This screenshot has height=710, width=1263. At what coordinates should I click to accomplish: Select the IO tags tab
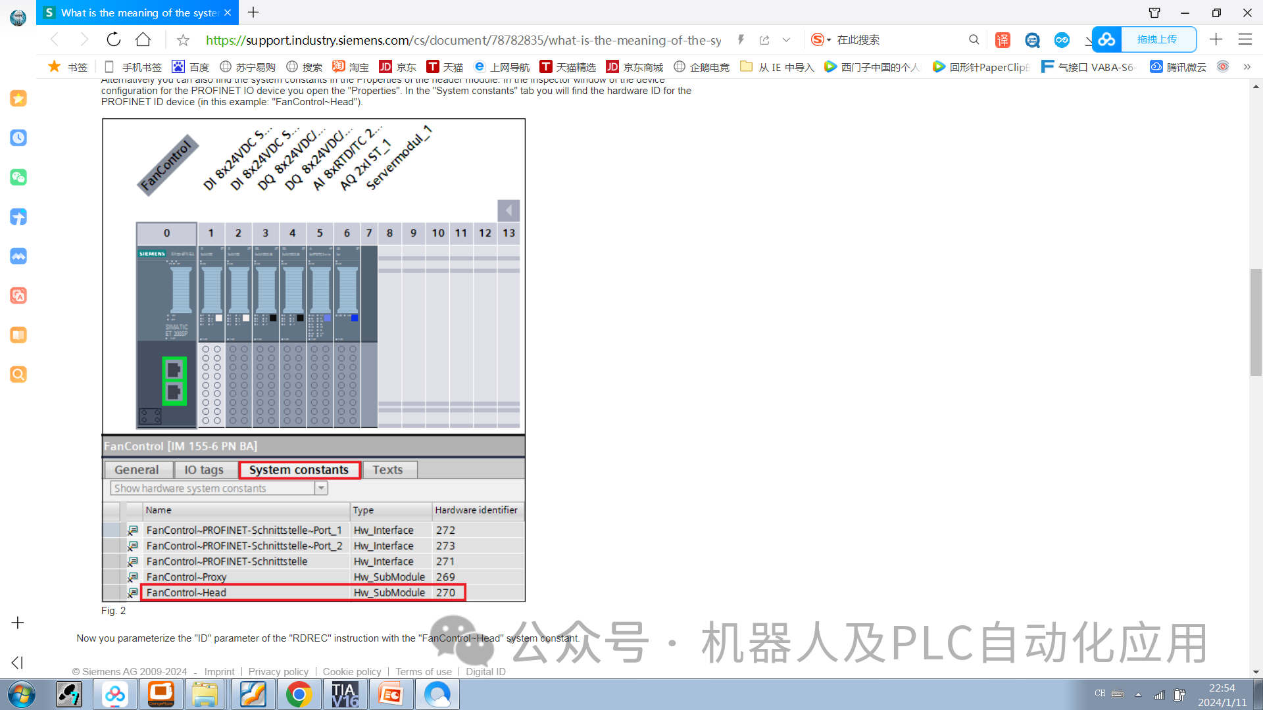(204, 469)
